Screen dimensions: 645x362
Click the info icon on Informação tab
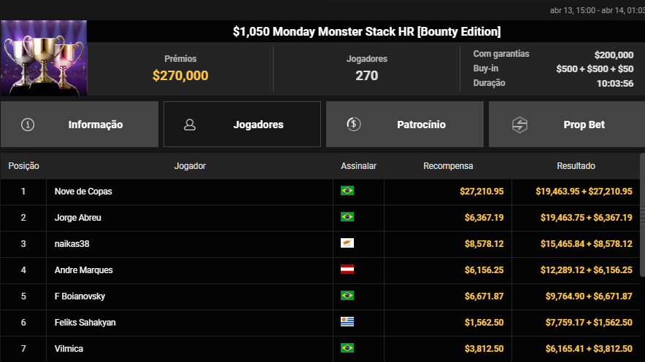point(28,125)
